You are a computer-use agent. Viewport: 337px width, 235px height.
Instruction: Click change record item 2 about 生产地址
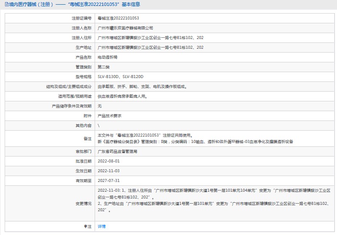214,207
